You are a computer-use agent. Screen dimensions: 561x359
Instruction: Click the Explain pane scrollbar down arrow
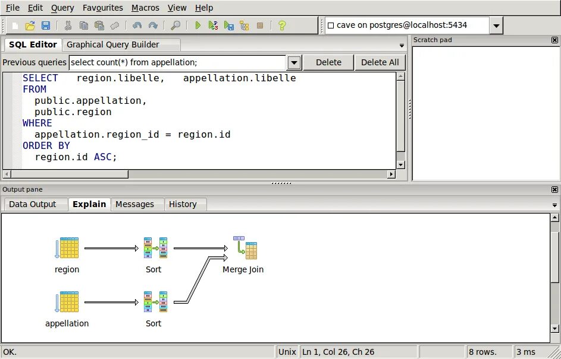tap(554, 328)
